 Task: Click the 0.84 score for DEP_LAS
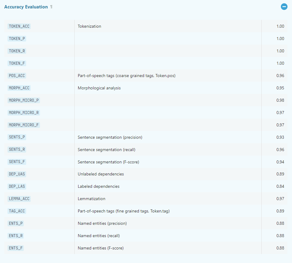pos(280,186)
